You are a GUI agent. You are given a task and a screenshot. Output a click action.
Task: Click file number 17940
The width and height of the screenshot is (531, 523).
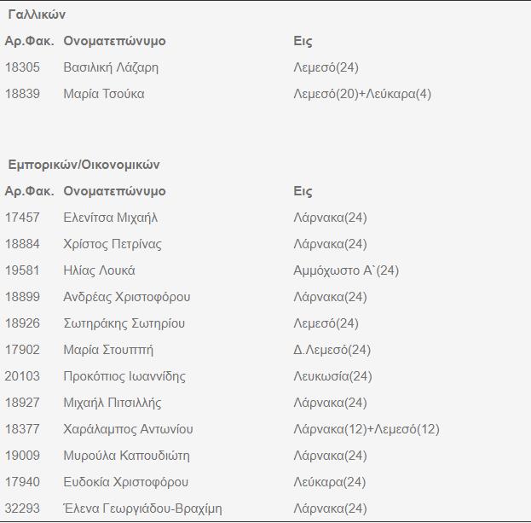click(x=22, y=482)
